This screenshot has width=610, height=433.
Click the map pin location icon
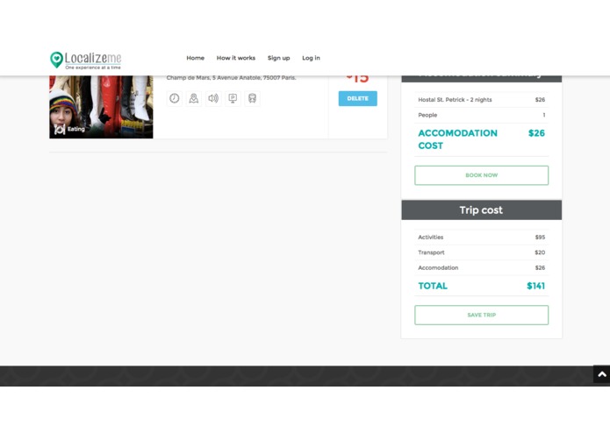(194, 98)
